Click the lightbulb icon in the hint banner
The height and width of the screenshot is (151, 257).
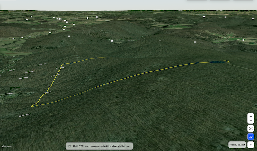point(69,146)
